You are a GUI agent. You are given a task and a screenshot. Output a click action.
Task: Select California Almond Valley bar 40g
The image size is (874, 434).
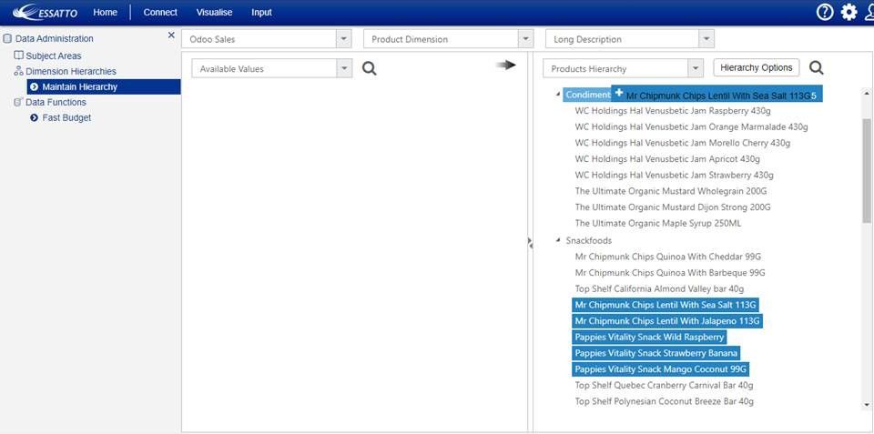[659, 289]
